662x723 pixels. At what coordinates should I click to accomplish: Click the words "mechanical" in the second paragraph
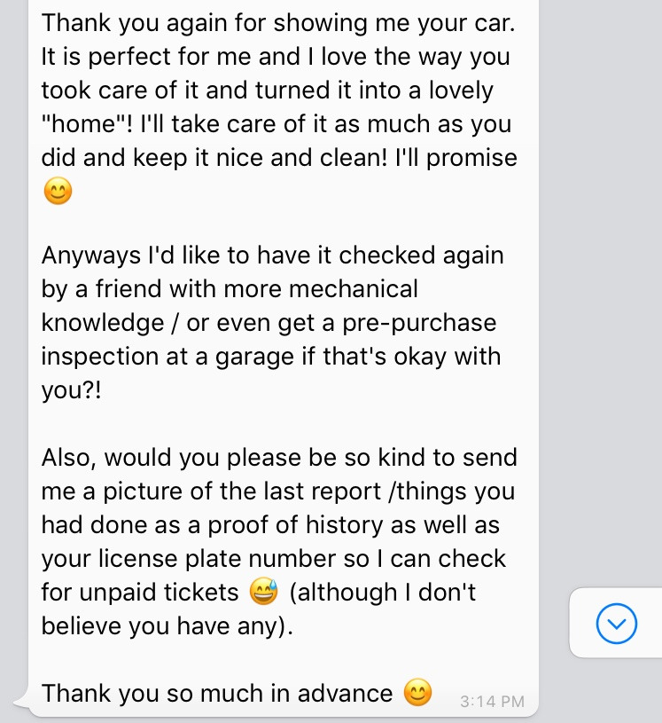tap(354, 289)
